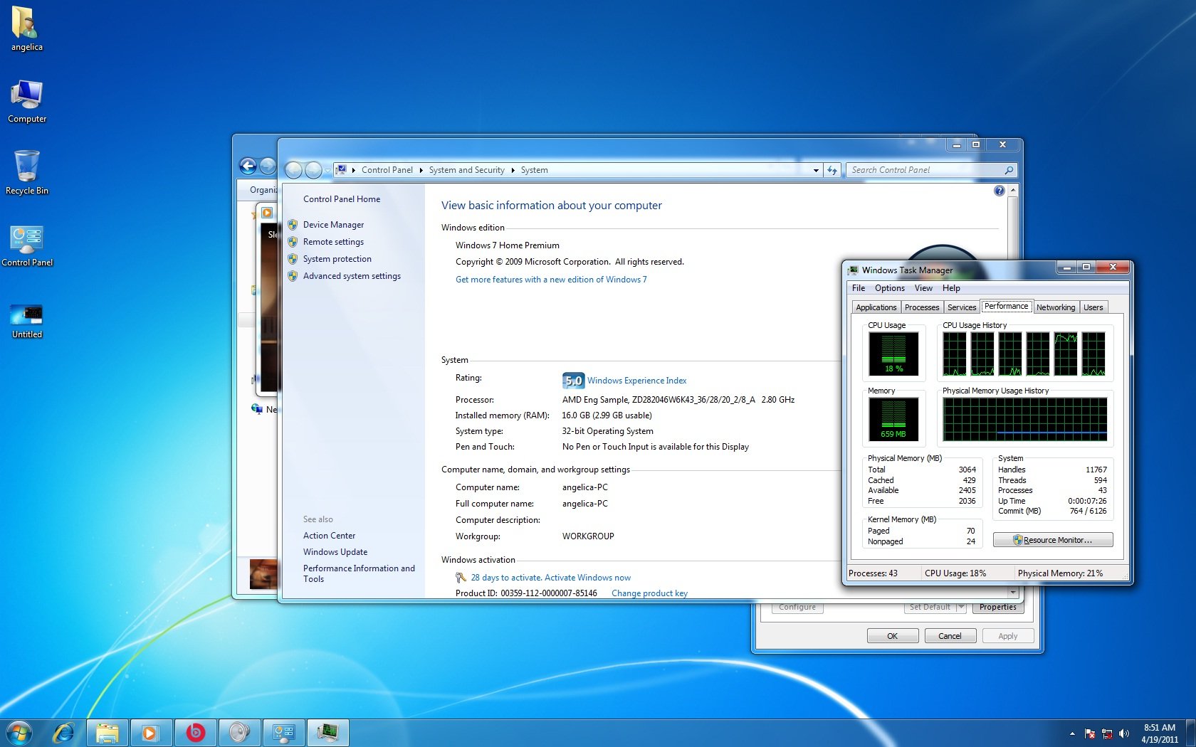
Task: Click the refresh button beside the address bar
Action: pos(832,170)
